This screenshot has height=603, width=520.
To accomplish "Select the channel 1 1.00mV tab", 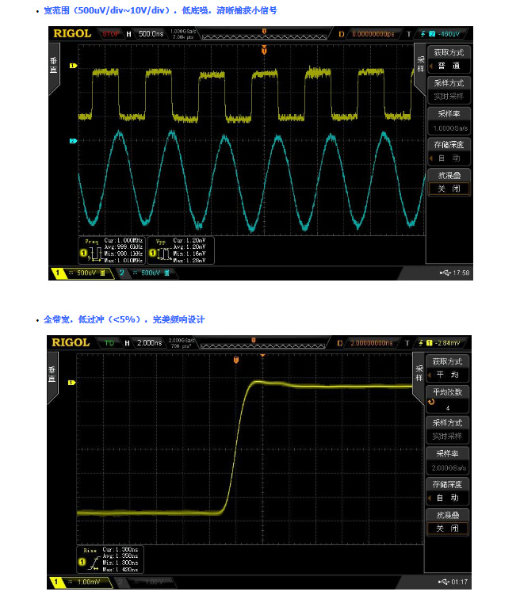I will coord(80,582).
